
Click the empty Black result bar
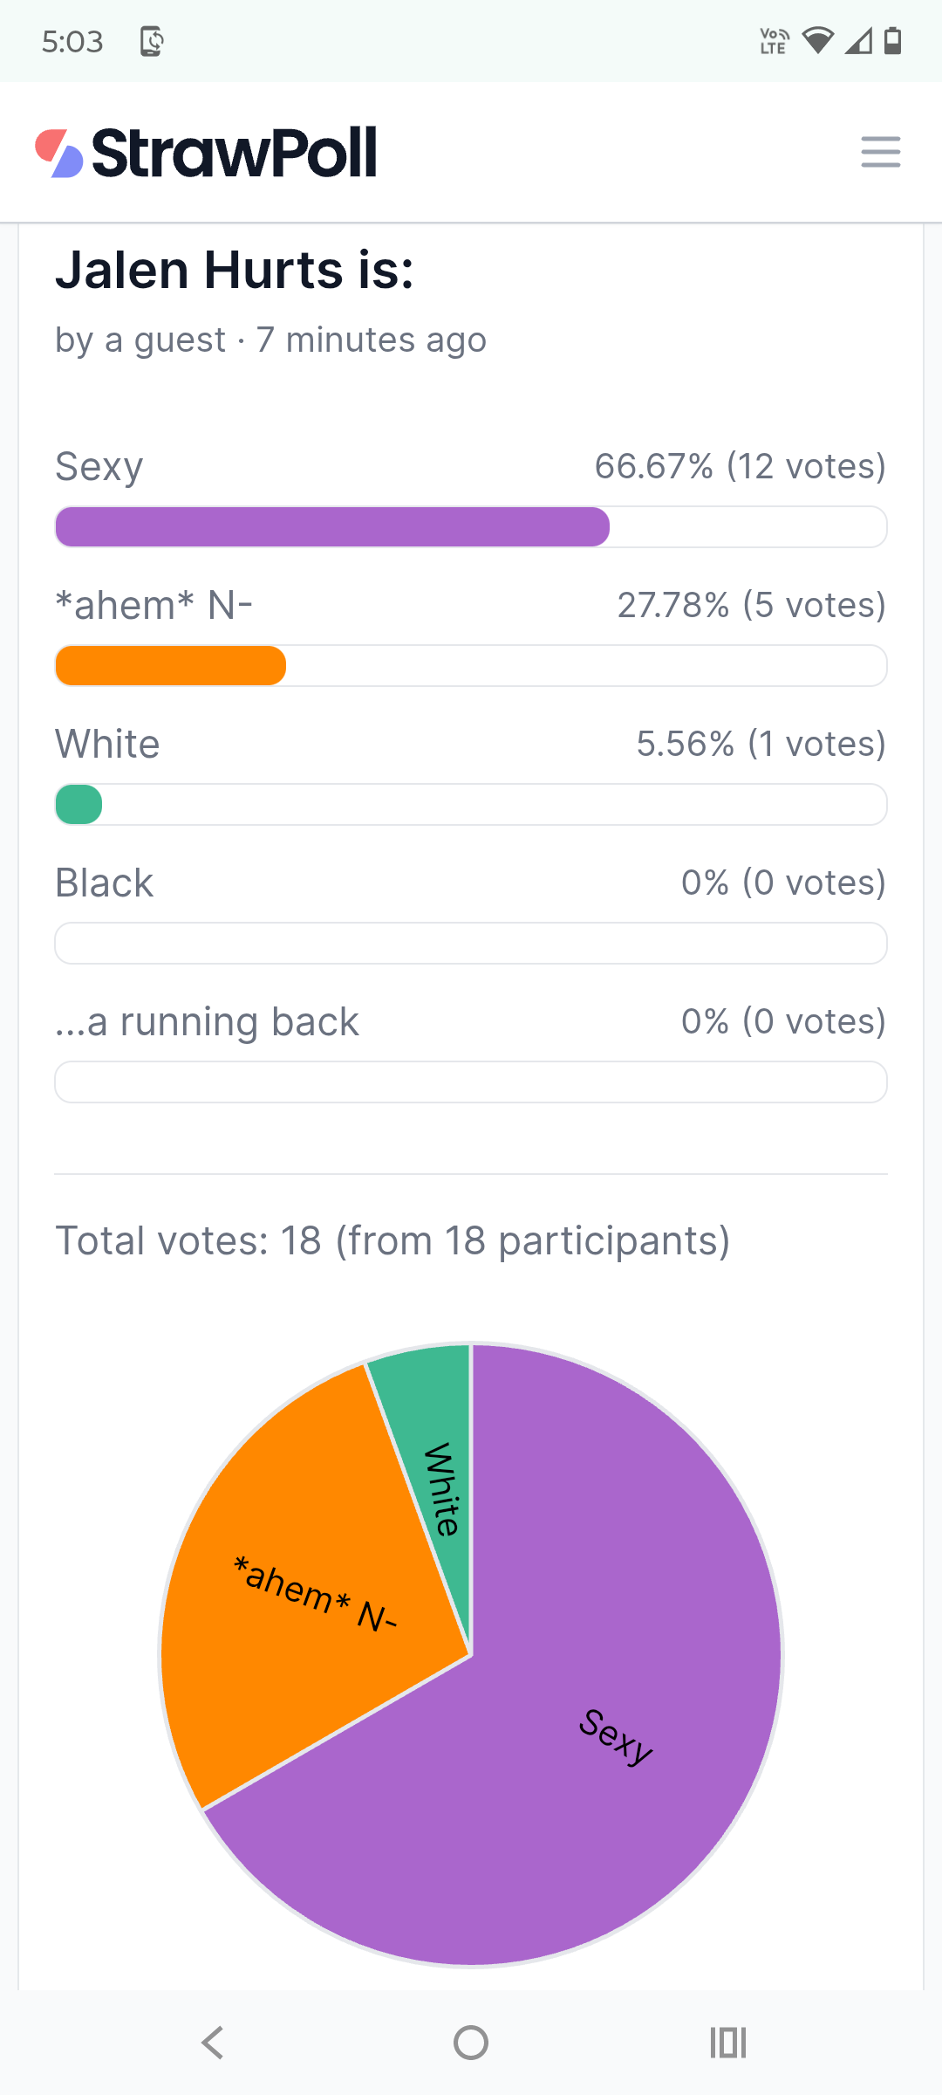pos(471,944)
